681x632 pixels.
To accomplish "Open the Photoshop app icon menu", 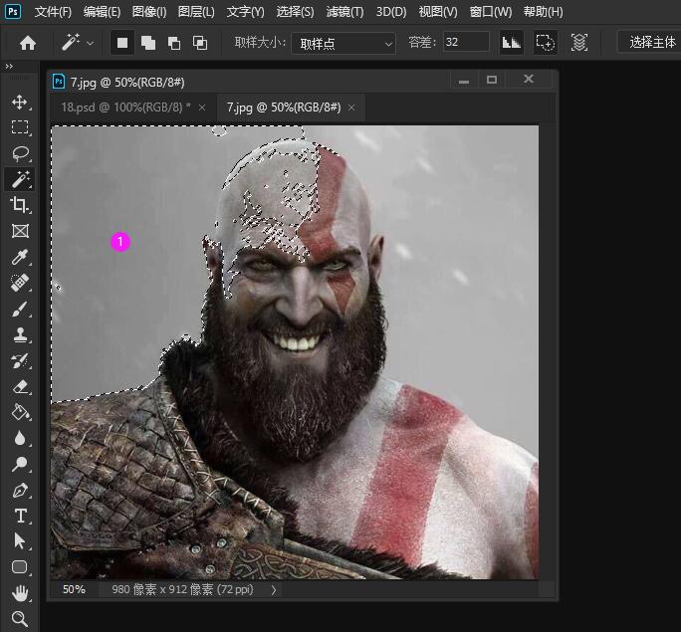I will pos(13,11).
